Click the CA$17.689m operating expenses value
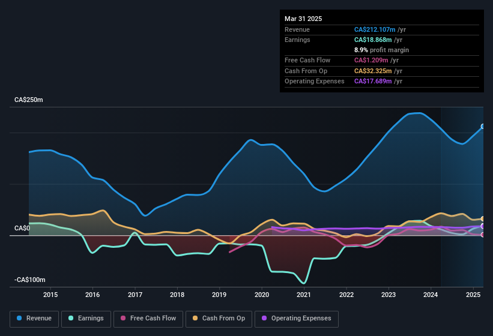The width and height of the screenshot is (493, 336). [373, 82]
